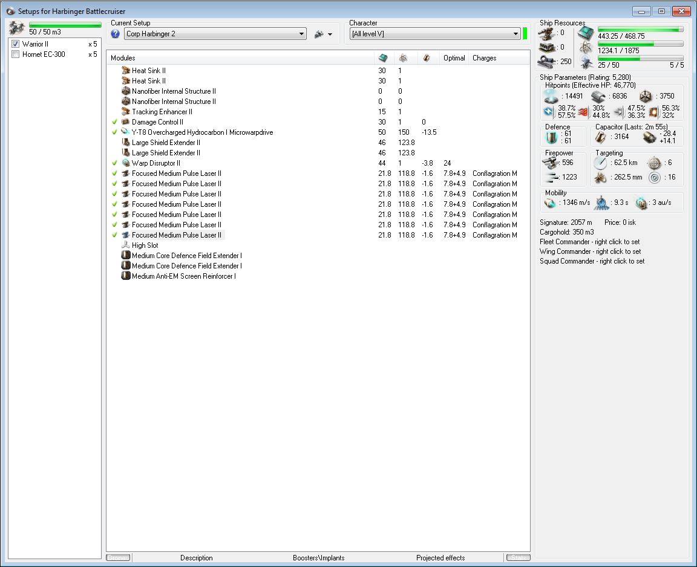Click the explosive resistance icon near 56.3%
Image resolution: width=697 pixels, height=567 pixels.
[653, 112]
